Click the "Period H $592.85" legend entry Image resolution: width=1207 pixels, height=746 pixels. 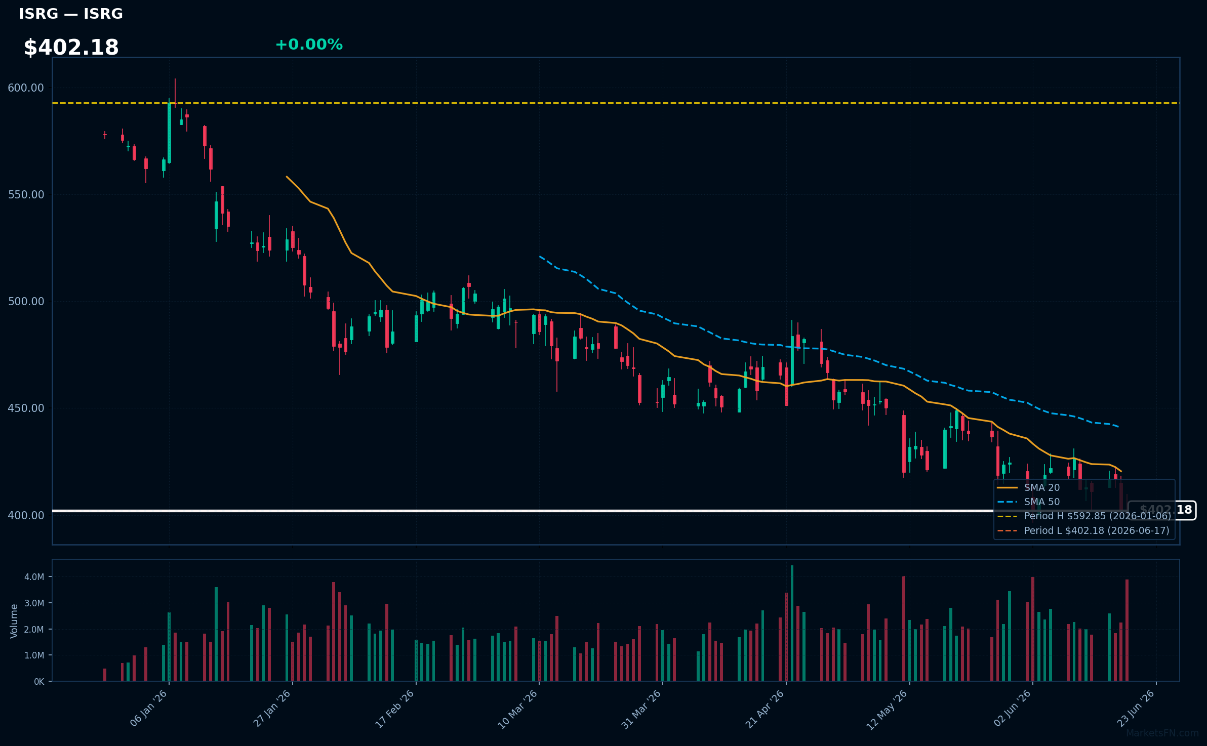(1084, 516)
